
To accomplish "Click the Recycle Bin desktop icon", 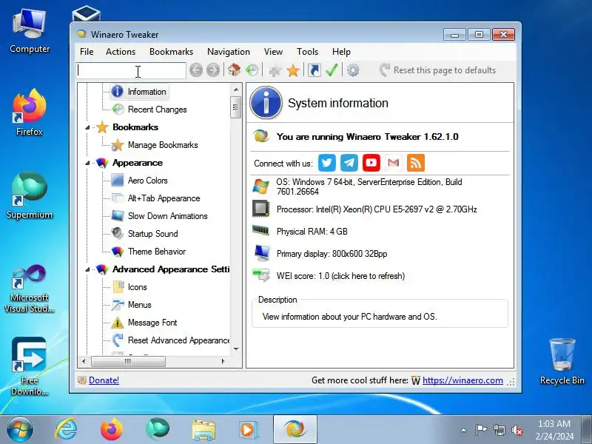I will pyautogui.click(x=562, y=362).
